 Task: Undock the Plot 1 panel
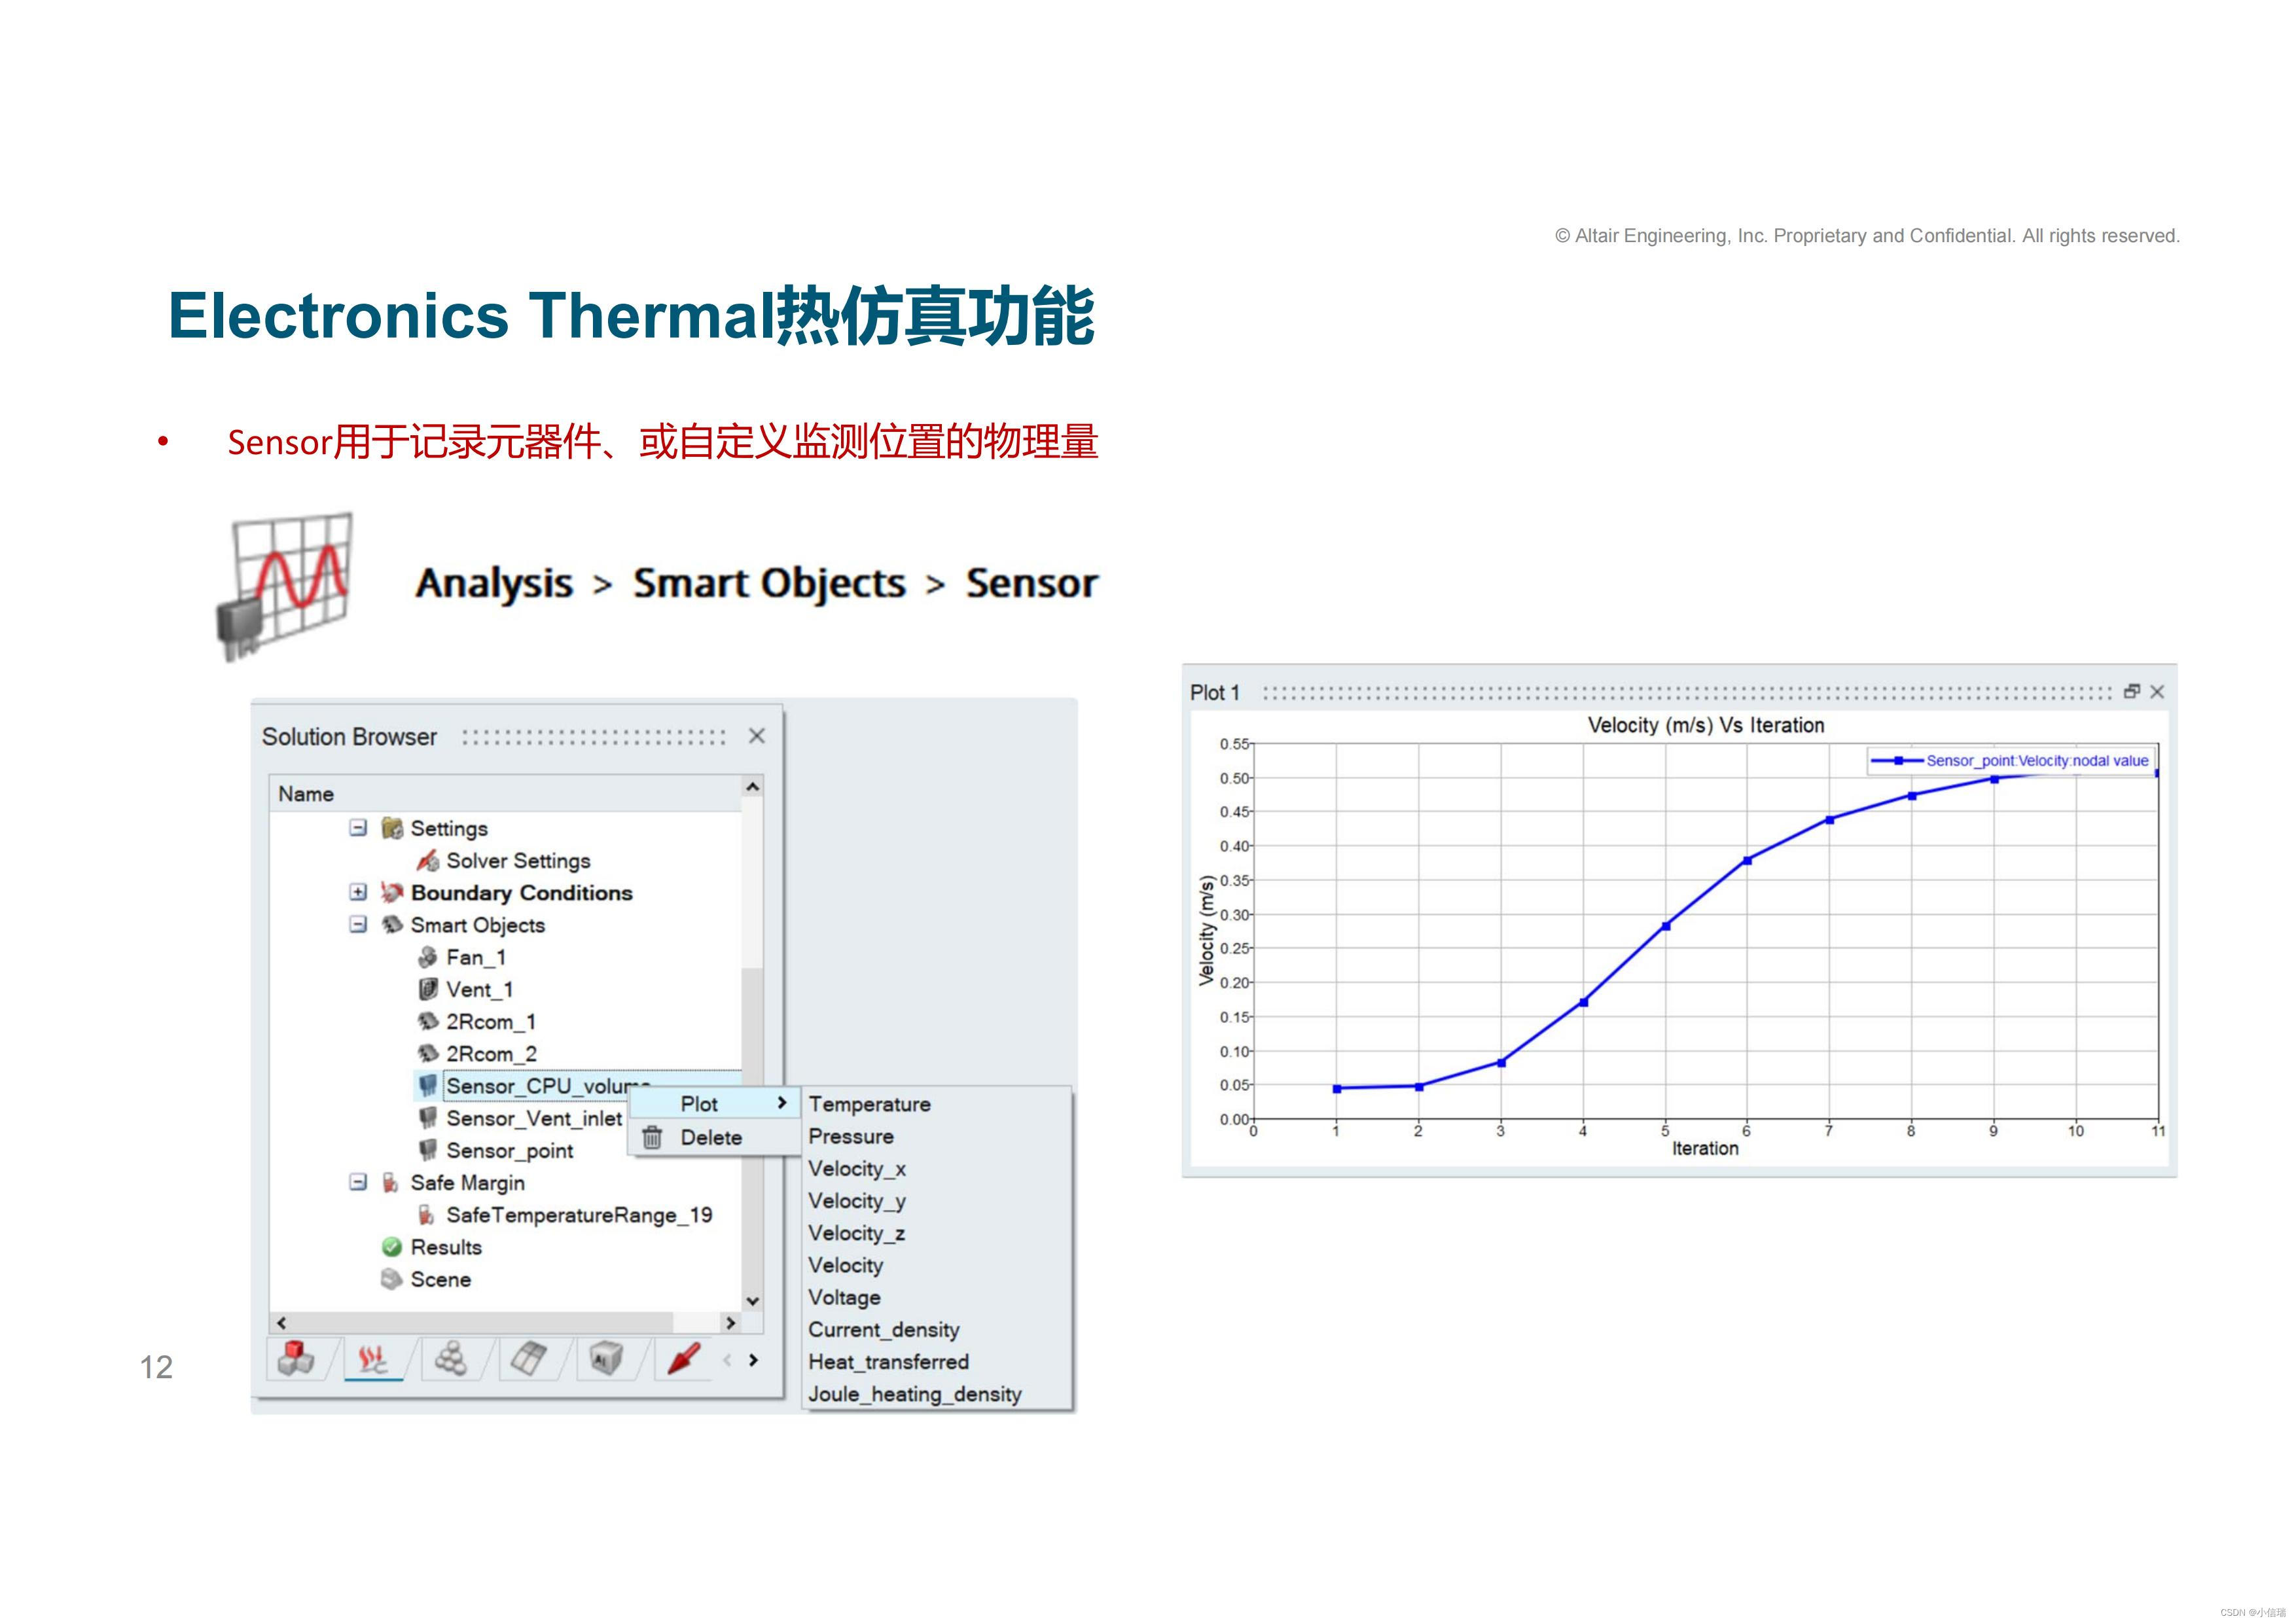[2132, 691]
